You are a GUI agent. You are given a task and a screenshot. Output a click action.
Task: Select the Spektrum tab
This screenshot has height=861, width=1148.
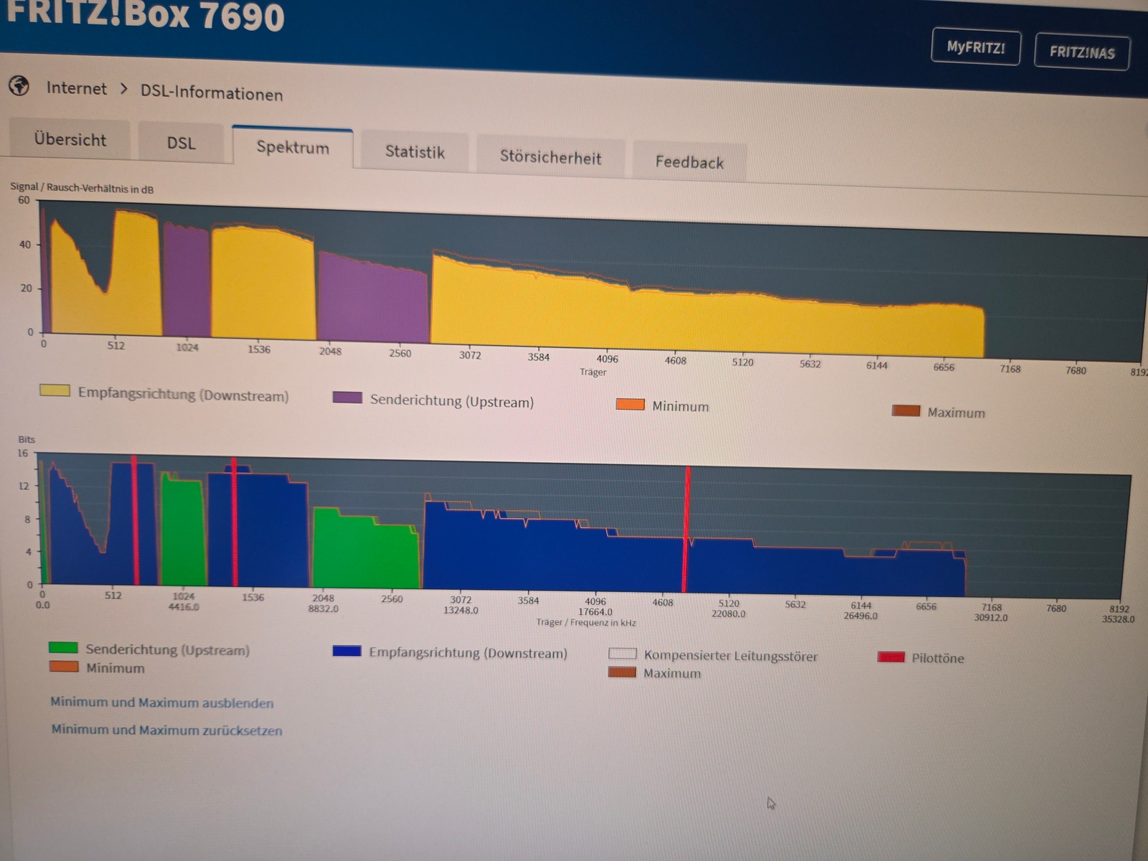[x=293, y=147]
